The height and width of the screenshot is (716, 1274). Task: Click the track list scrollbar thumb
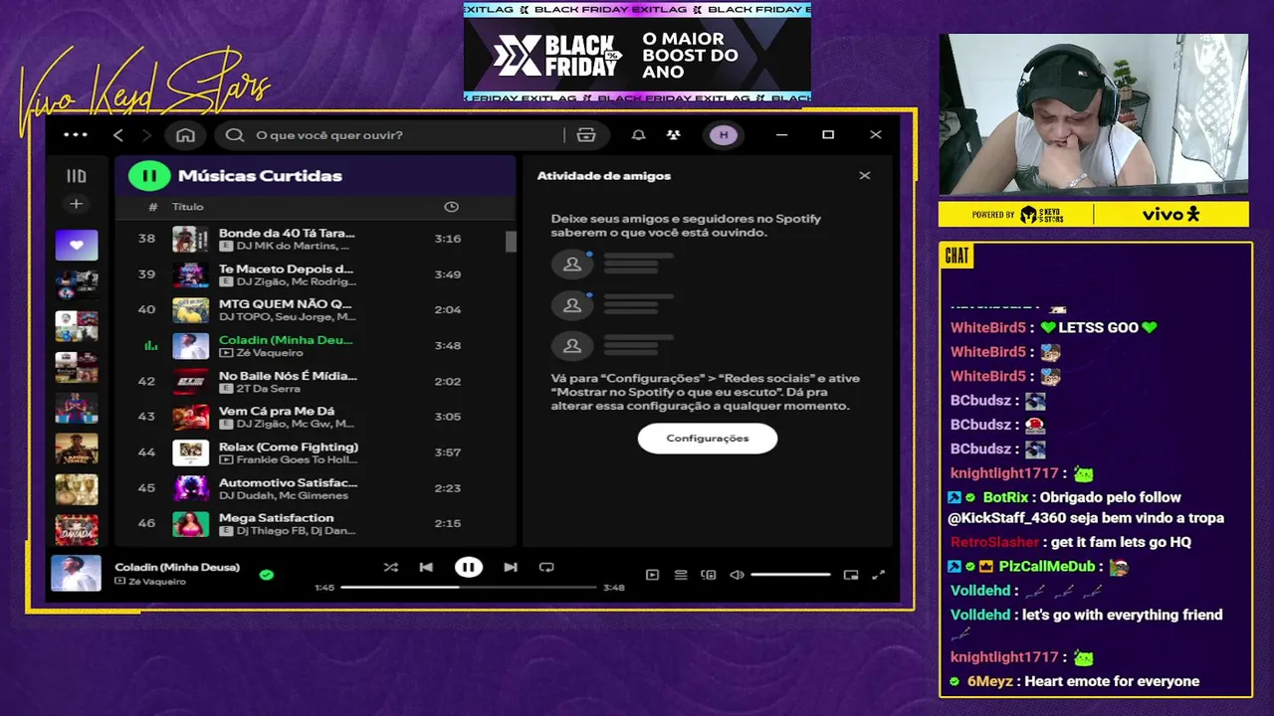point(512,242)
